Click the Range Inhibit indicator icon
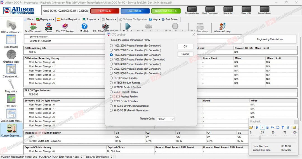The height and width of the screenshot is (159, 302). [246, 9]
